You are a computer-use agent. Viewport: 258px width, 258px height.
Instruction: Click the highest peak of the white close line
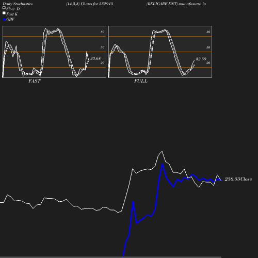(162, 151)
